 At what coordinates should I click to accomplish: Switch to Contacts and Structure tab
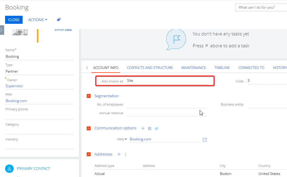[x=150, y=68]
